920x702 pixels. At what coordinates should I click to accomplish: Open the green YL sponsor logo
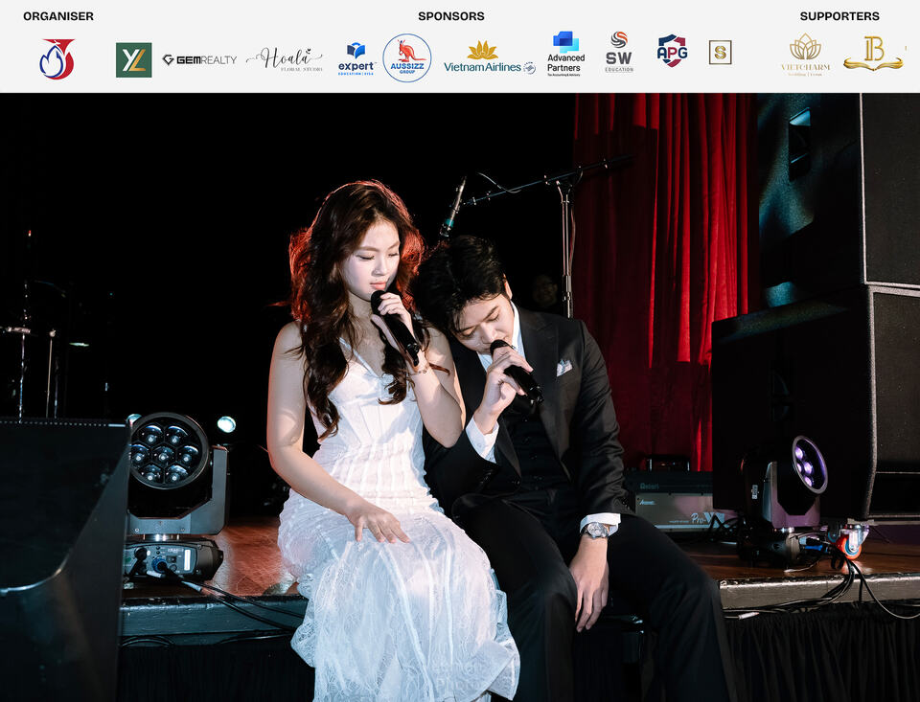pyautogui.click(x=134, y=59)
